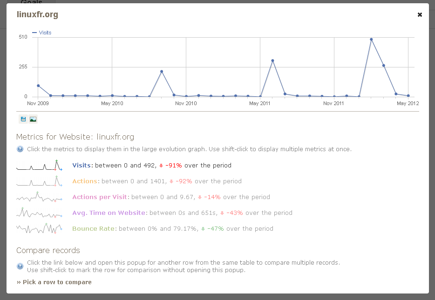Click the highest peak data point on graph

(371, 40)
